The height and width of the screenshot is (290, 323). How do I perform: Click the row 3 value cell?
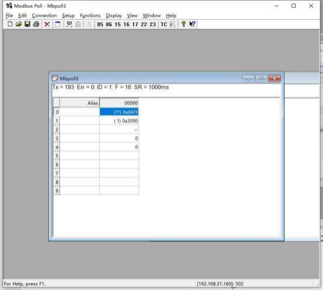(119, 138)
